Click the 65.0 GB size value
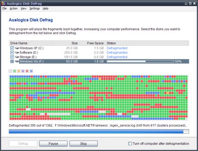This screenshot has width=198, height=151. pos(72,61)
